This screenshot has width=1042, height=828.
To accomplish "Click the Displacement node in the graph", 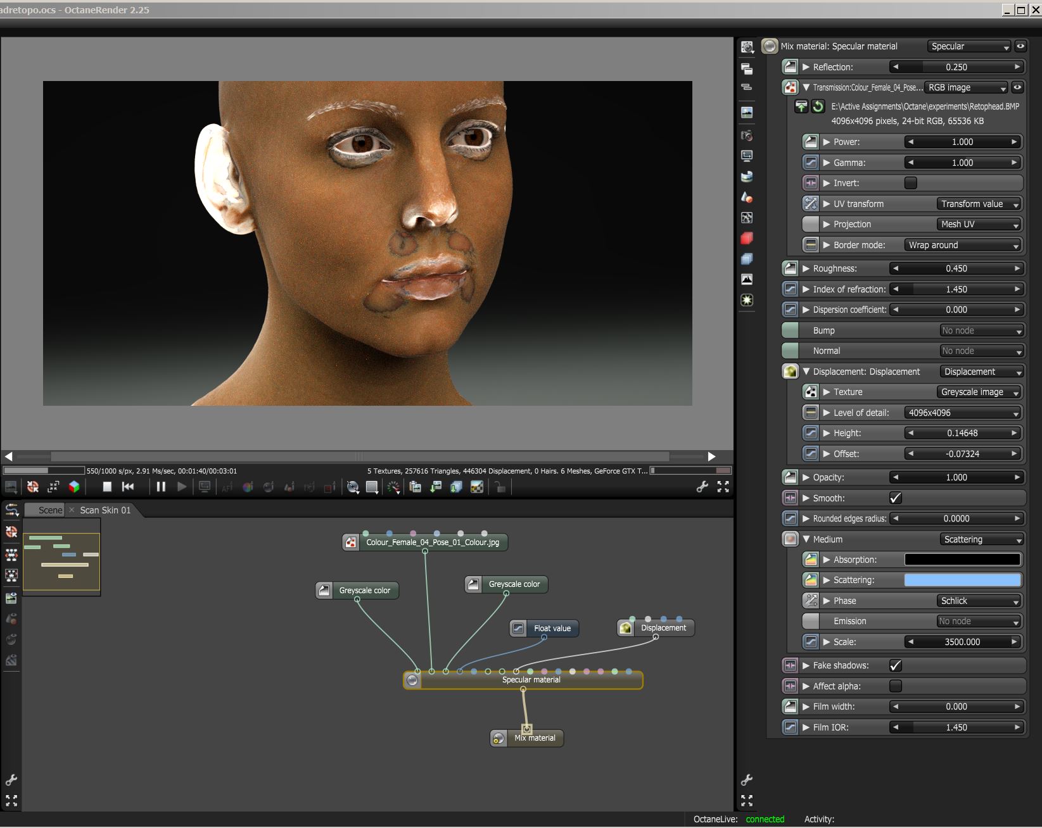I will point(663,628).
